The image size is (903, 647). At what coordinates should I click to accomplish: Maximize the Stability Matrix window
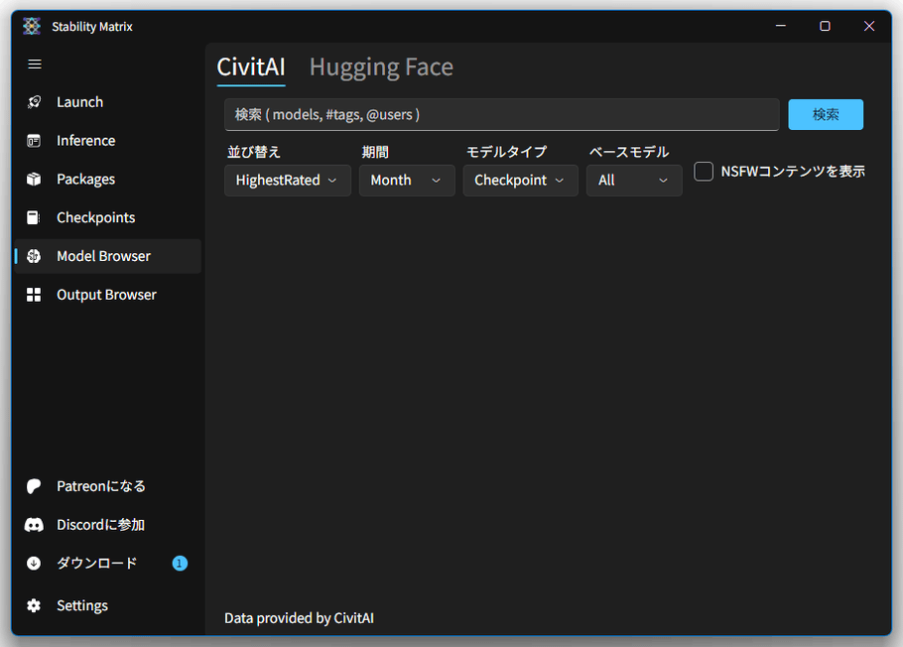825,26
